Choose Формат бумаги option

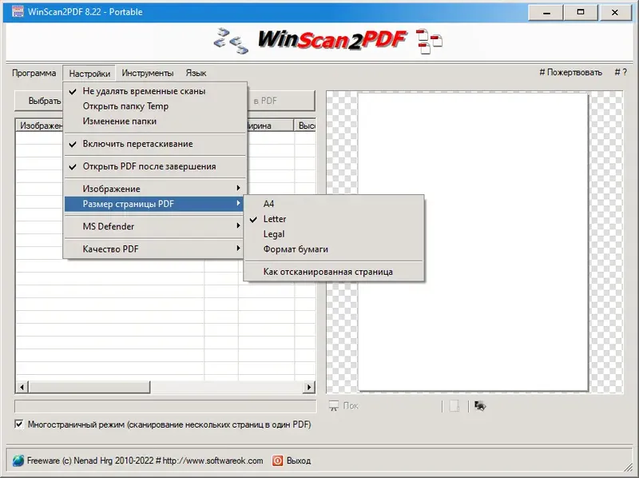pyautogui.click(x=334, y=249)
